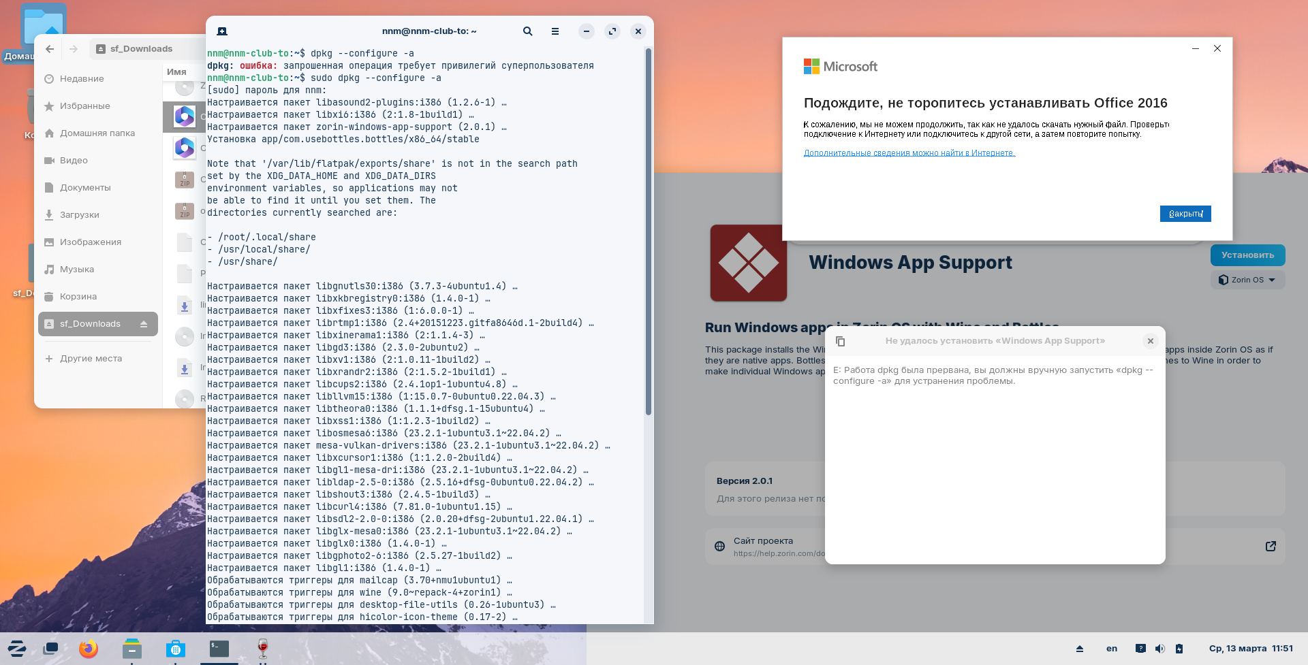
Task: Open Документы in Files sidebar
Action: coord(98,188)
